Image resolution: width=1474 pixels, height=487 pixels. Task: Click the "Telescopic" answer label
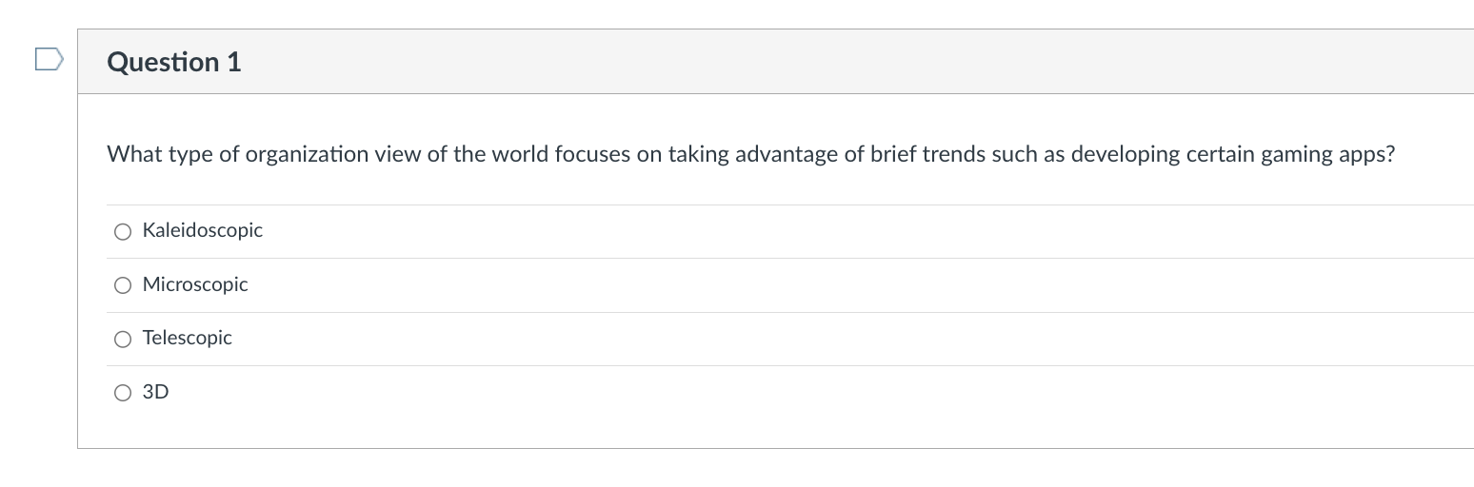[x=187, y=338]
